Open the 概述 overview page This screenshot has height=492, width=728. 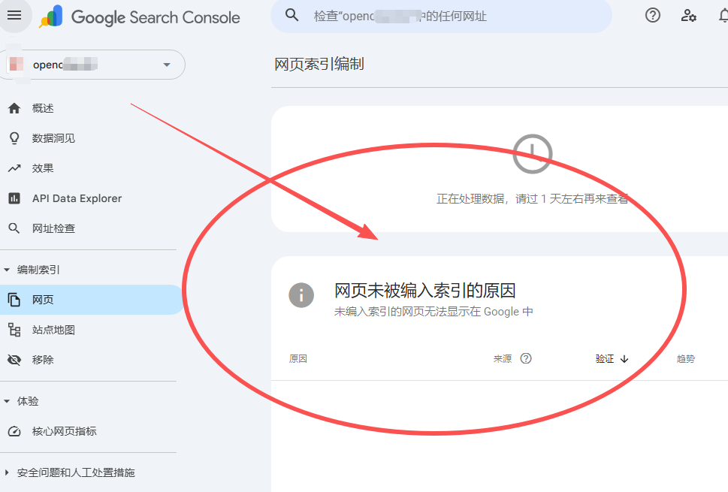pos(43,108)
